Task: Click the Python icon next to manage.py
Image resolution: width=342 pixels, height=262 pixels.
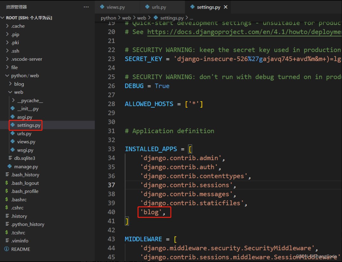Action: click(10, 166)
